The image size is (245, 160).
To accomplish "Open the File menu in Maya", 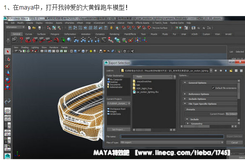I will pos(7,23).
